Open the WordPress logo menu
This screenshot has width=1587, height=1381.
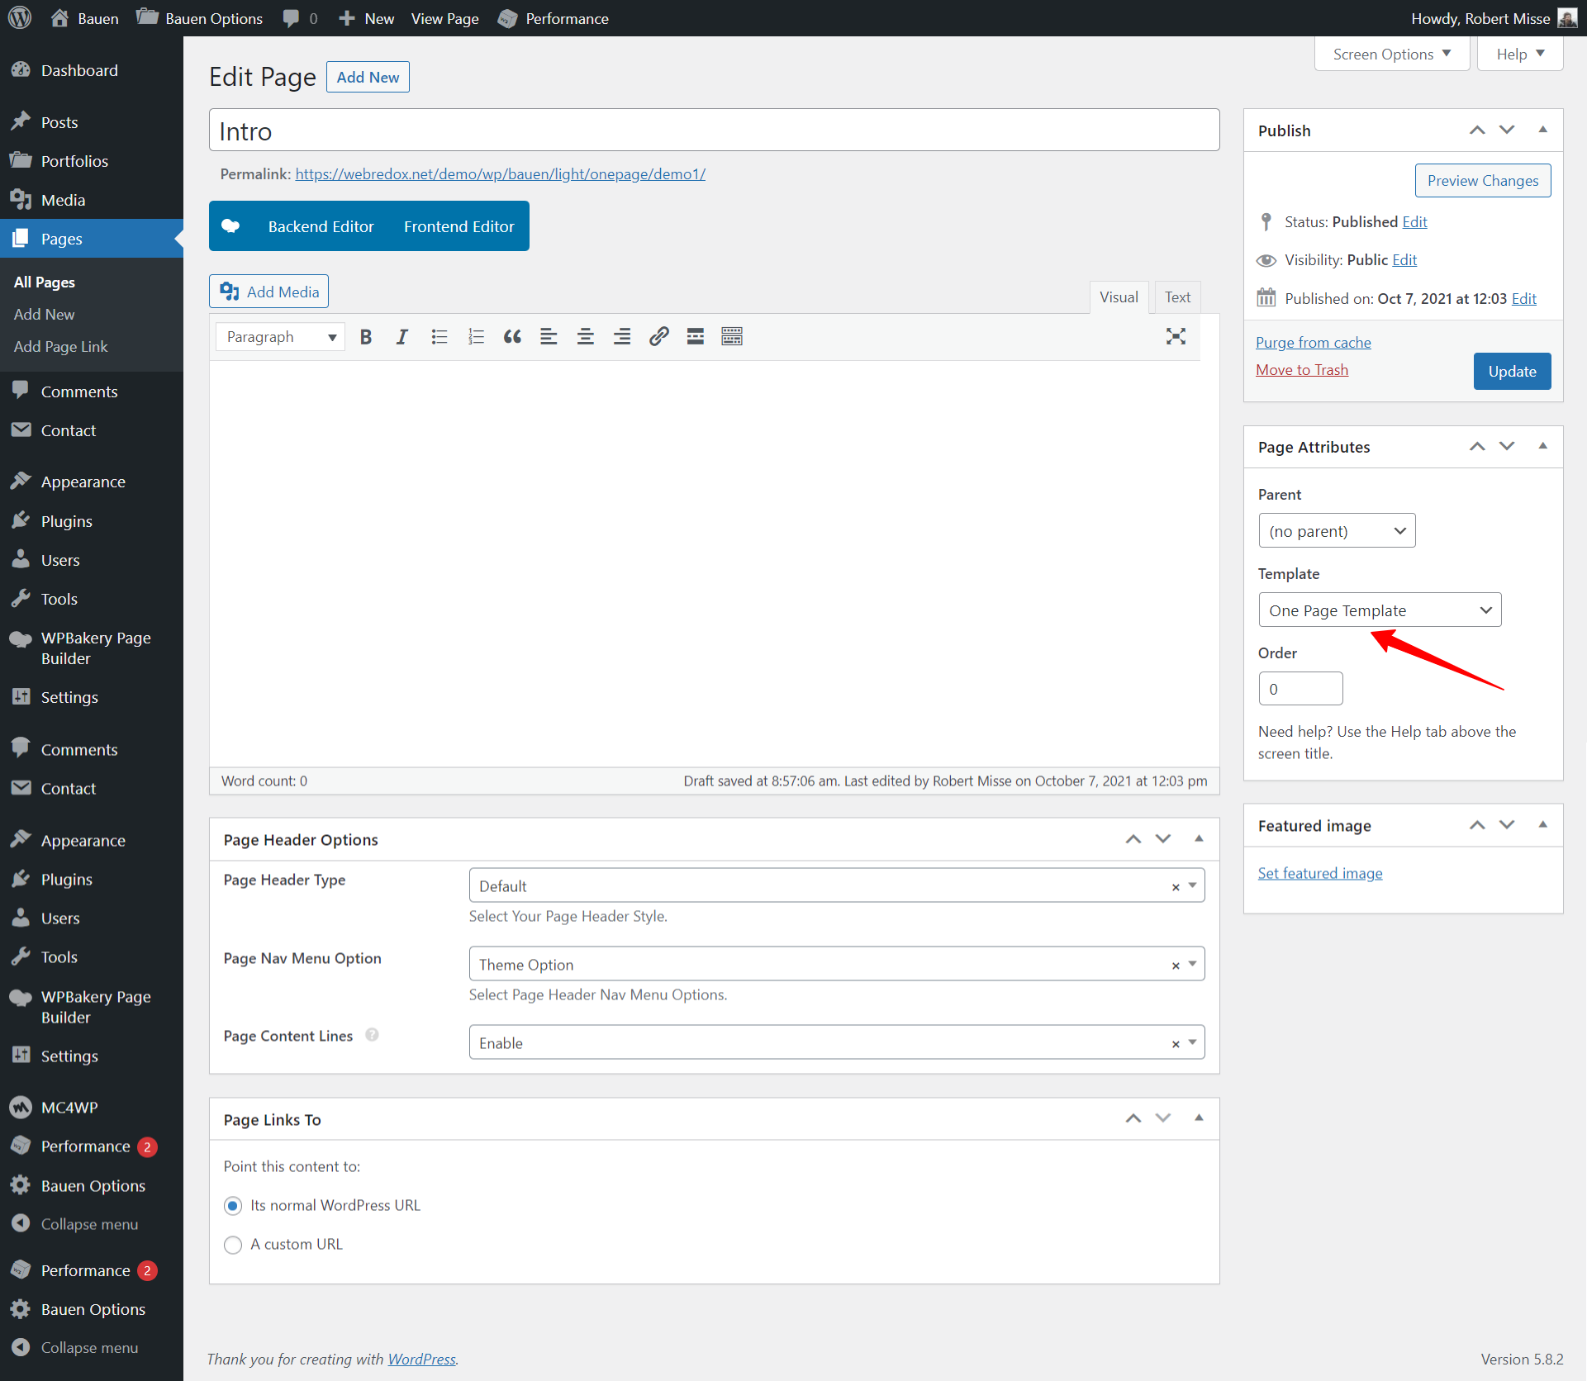point(20,18)
